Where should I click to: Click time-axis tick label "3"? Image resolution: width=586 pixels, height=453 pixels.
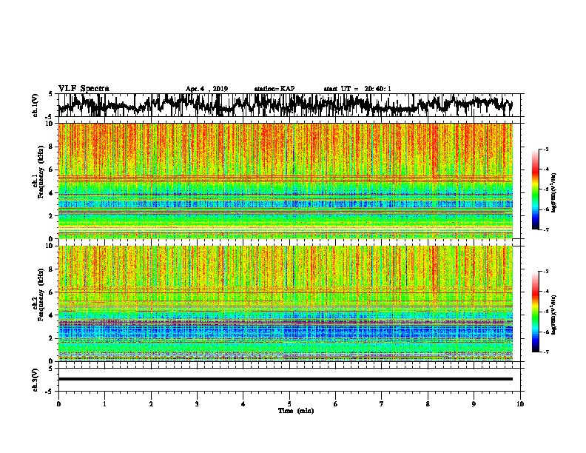197,404
